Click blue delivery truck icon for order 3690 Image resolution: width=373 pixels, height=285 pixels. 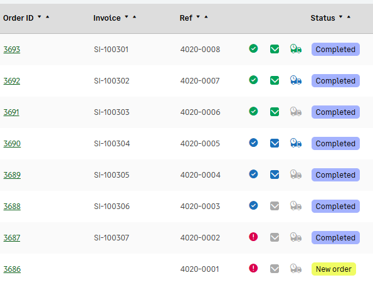[296, 143]
